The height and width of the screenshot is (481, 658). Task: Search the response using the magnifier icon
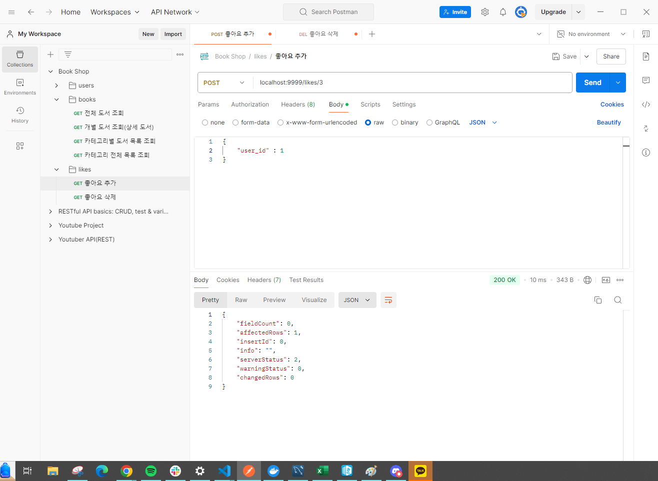click(617, 300)
